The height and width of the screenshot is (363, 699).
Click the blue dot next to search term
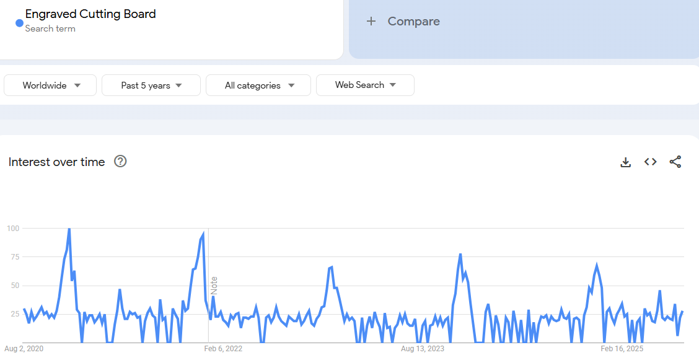pos(19,24)
